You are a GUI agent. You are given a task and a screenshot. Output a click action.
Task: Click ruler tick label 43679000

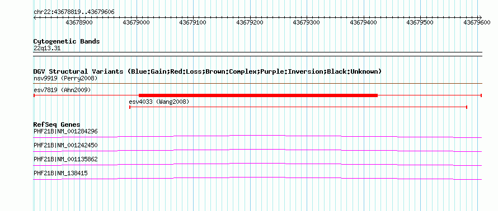pos(136,23)
